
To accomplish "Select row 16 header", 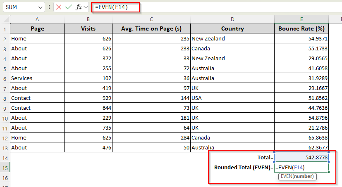I will [5, 178].
